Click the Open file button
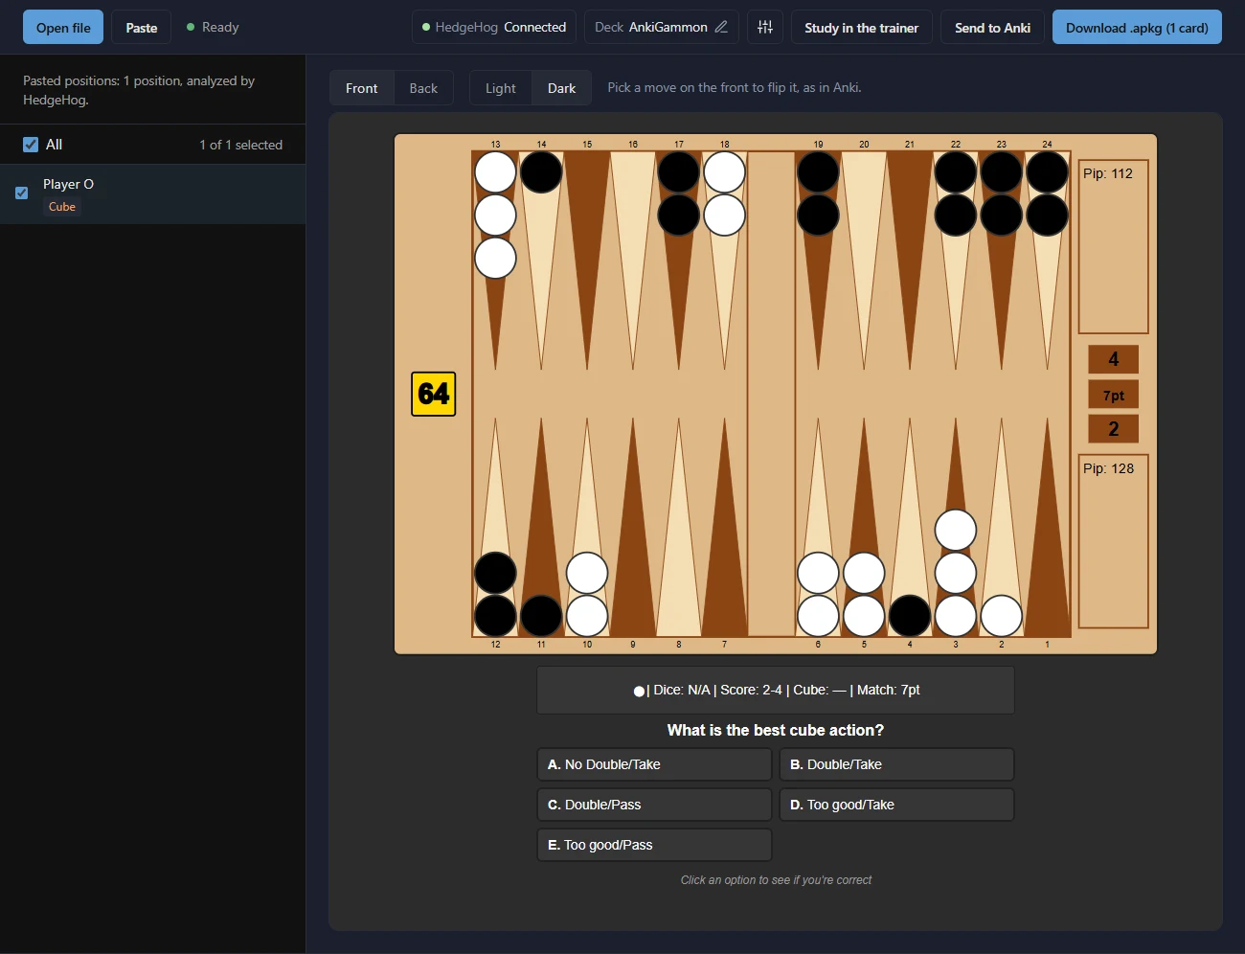 (x=63, y=27)
